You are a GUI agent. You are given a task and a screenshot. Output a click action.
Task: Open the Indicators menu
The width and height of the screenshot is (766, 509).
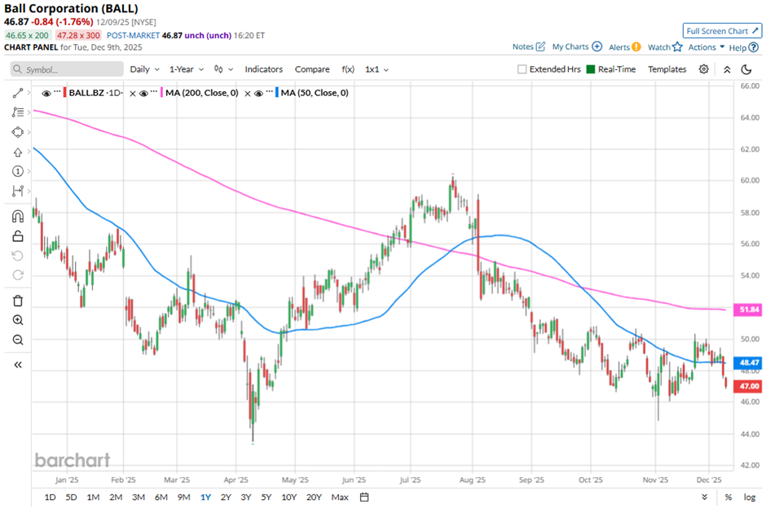point(264,69)
